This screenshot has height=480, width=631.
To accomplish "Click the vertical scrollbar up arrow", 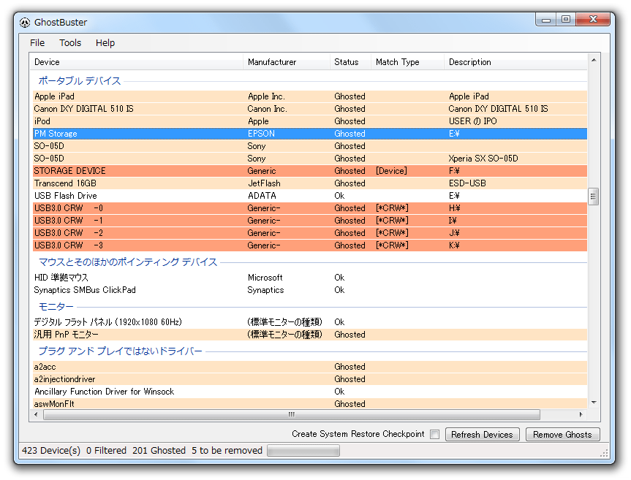I will 594,60.
